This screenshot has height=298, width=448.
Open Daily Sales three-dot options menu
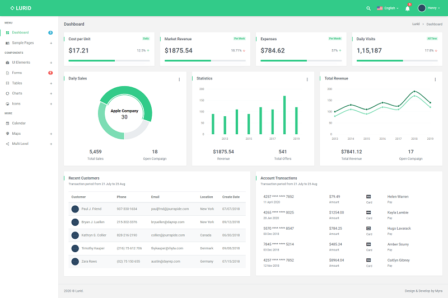point(179,79)
